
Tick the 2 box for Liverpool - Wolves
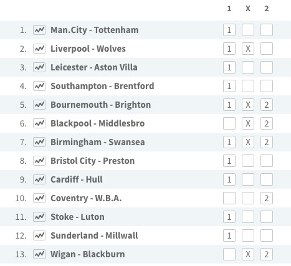[267, 49]
